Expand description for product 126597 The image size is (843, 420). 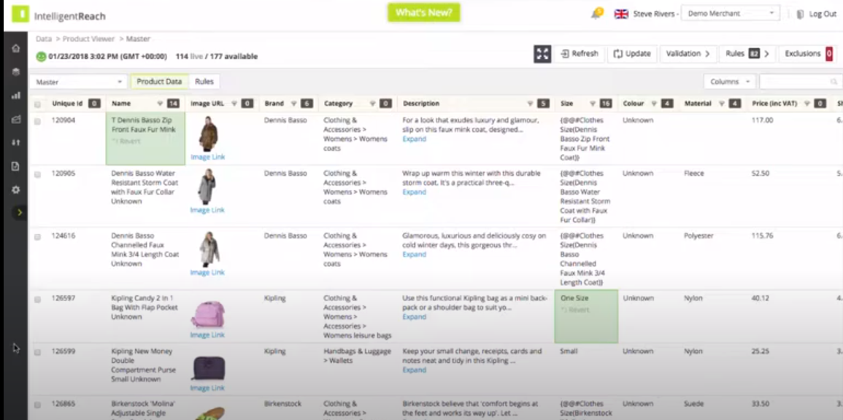(414, 317)
